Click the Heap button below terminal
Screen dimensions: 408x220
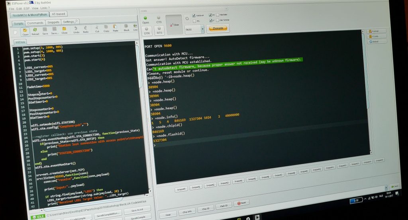(168, 215)
